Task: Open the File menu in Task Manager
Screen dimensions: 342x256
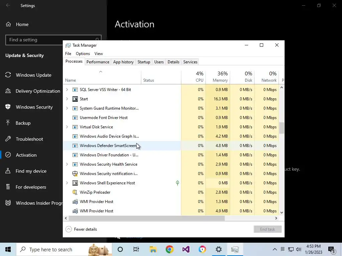Action: click(68, 54)
